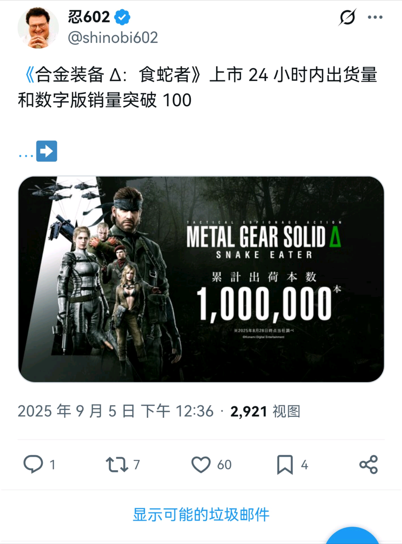Like the tweet with heart icon
402x544 pixels.
point(201,465)
